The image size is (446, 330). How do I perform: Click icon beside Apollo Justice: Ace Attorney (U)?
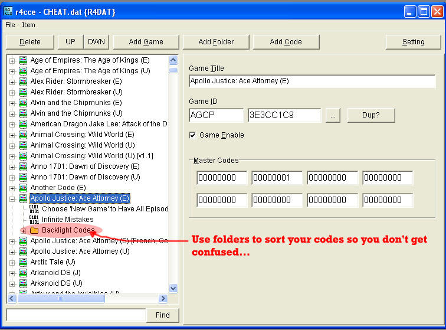pyautogui.click(x=23, y=251)
